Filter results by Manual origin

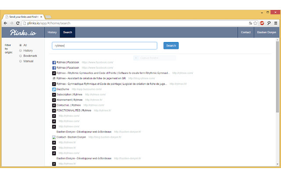(x=21, y=61)
